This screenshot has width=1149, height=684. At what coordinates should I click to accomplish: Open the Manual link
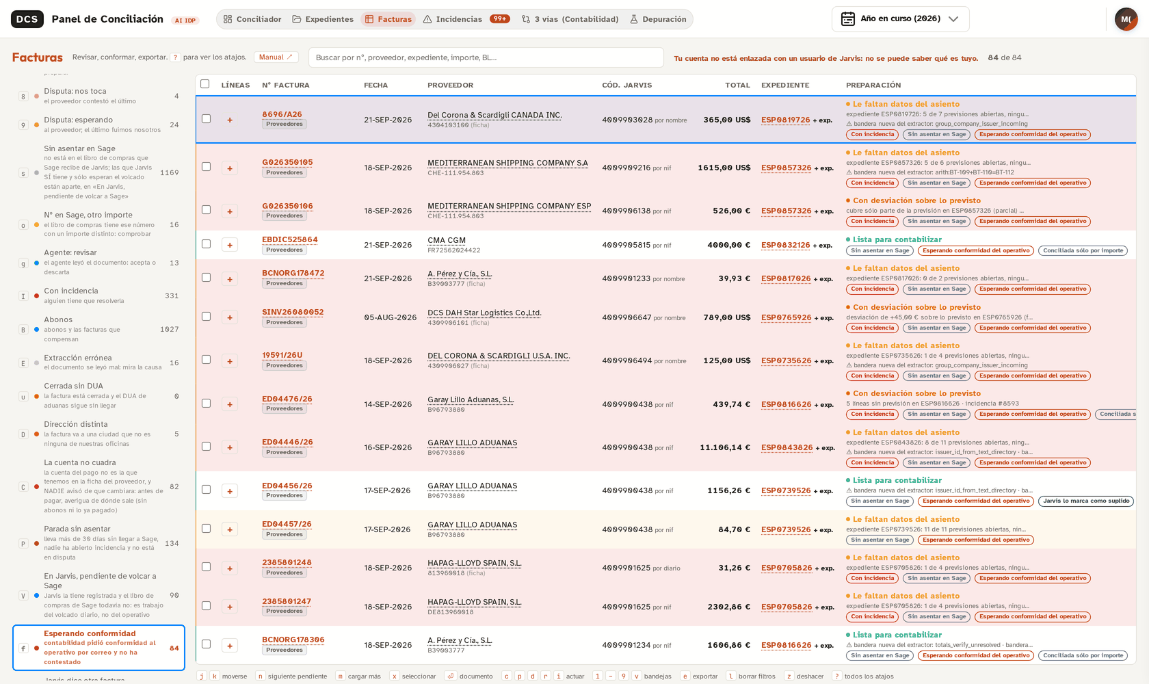(x=276, y=57)
